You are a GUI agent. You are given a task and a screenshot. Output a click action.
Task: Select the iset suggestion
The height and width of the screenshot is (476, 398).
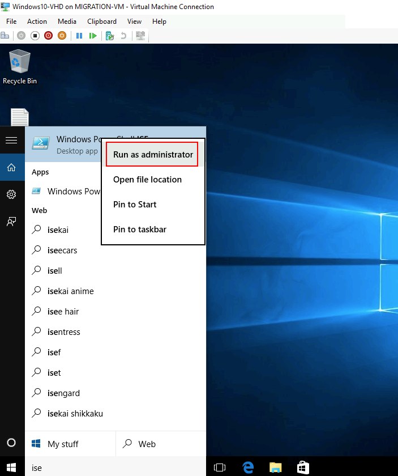coord(115,373)
